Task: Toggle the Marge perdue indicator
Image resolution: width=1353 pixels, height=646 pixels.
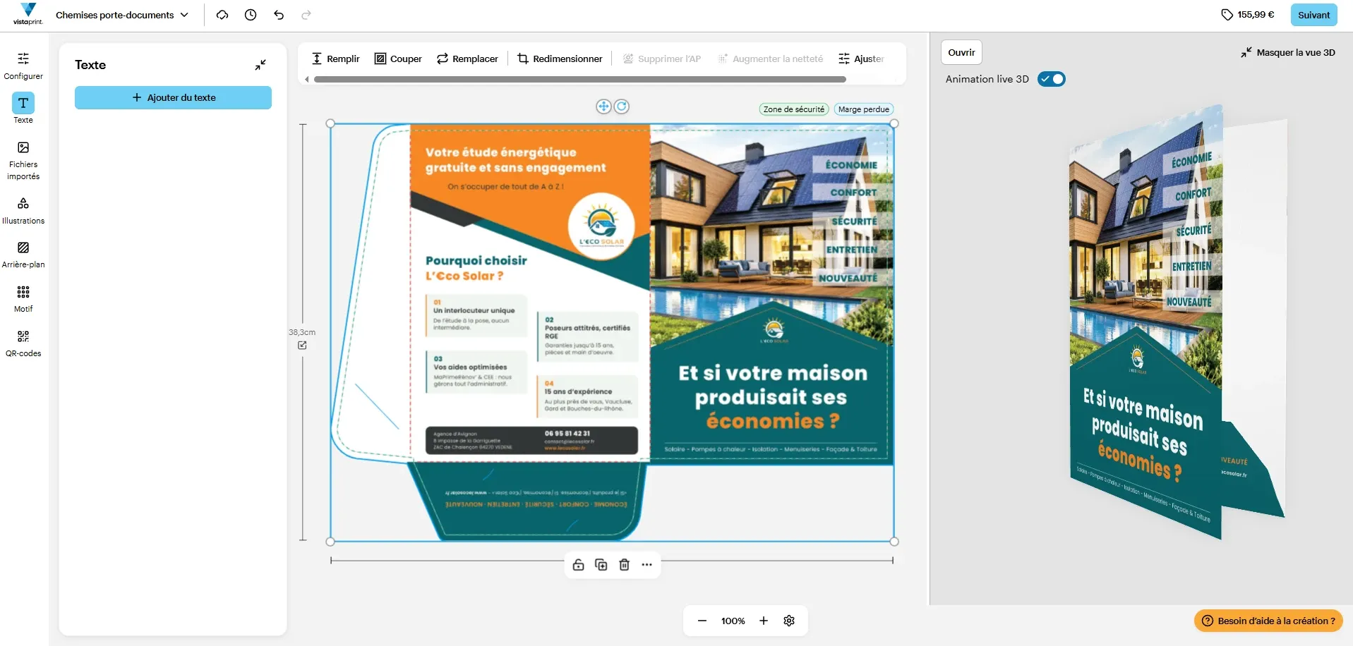Action: [863, 109]
